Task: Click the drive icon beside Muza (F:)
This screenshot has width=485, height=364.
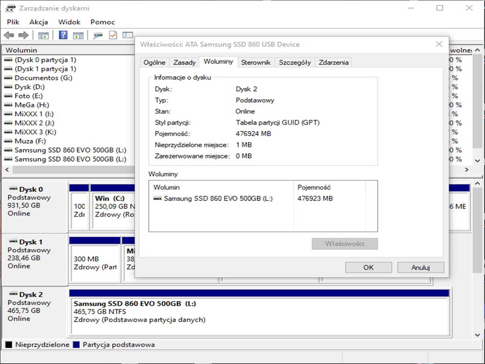Action: [x=8, y=141]
